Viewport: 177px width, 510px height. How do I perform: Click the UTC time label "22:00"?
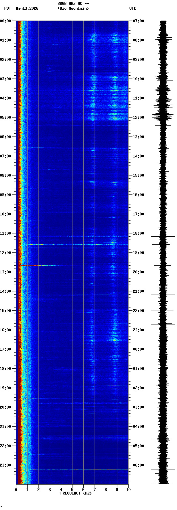(x=139, y=311)
